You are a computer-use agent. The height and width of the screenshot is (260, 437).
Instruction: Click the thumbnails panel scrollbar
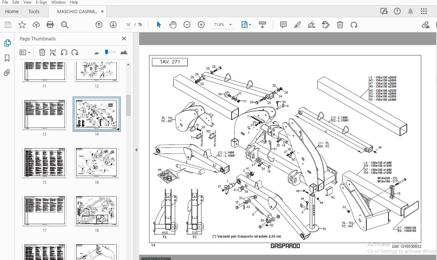[x=128, y=105]
